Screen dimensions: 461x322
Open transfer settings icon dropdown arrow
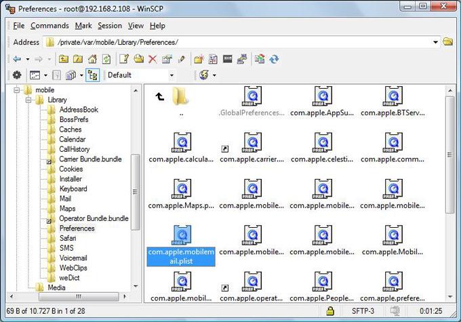pyautogui.click(x=81, y=75)
